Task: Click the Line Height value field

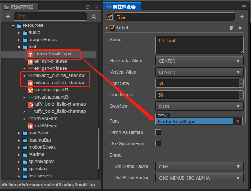Action: coord(197,95)
